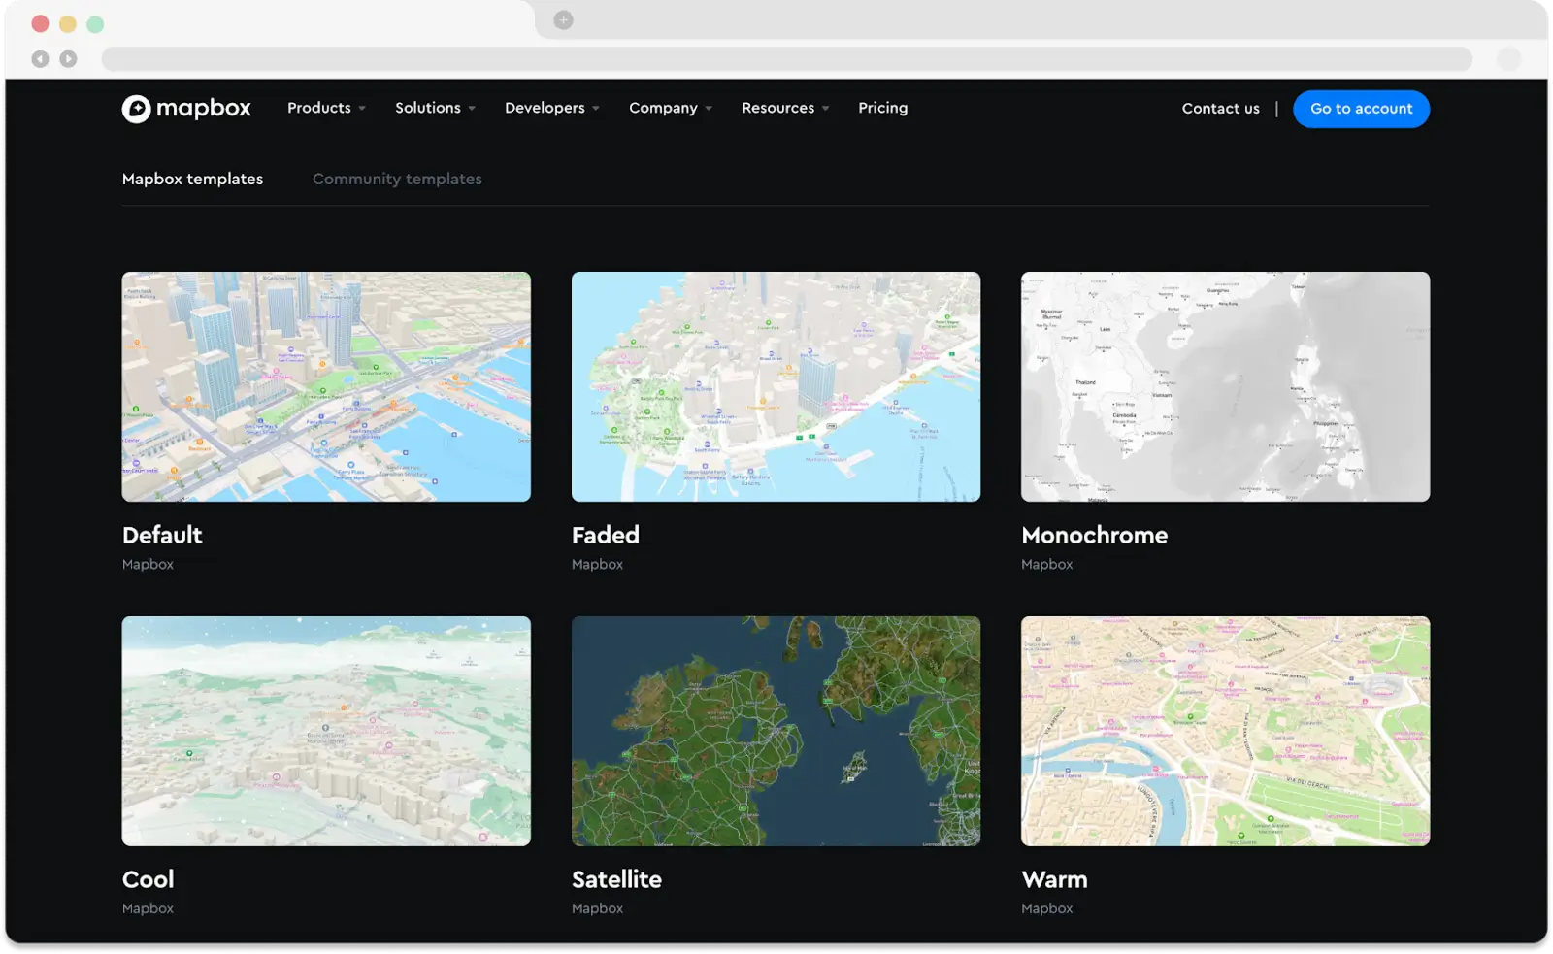Expand the Developers dropdown menu
The width and height of the screenshot is (1553, 954).
[552, 108]
